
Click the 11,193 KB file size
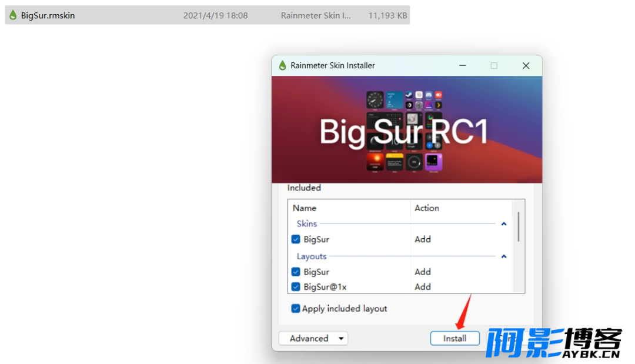tap(387, 15)
